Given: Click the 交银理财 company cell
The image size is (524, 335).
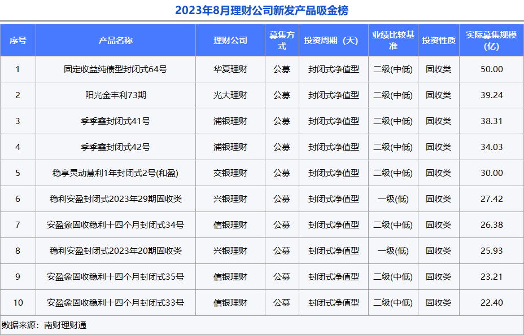Looking at the screenshot, I should point(230,173).
